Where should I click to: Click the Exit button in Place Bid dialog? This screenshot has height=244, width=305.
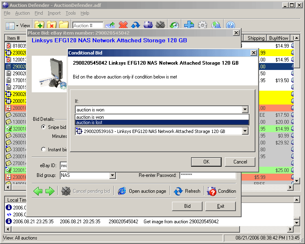coord(220,206)
